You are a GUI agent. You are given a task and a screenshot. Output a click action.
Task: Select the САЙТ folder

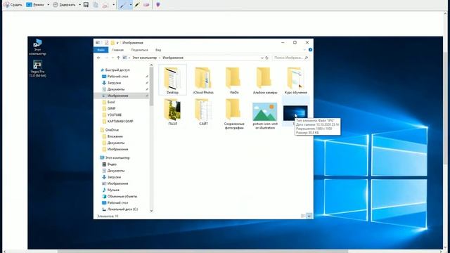tap(203, 112)
